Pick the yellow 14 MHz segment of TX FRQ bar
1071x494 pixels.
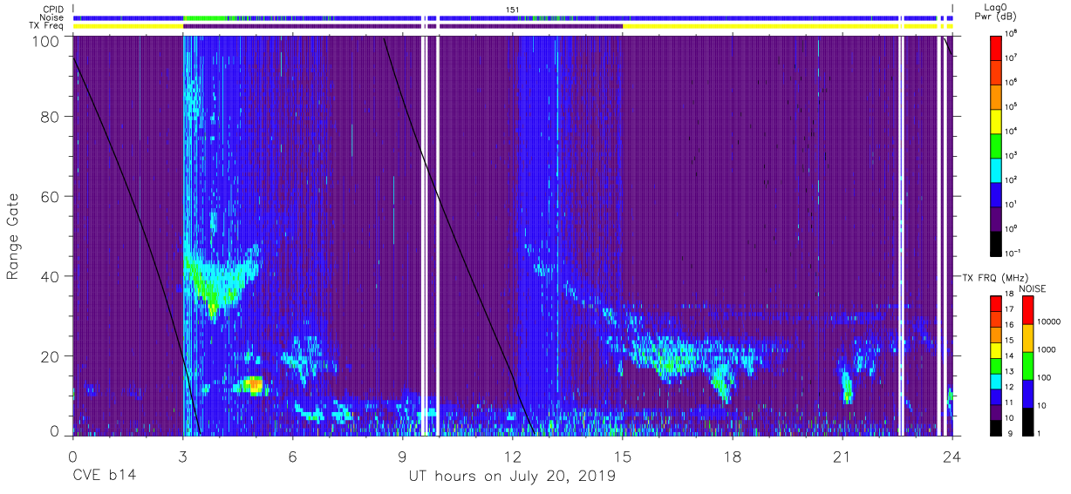coord(996,350)
